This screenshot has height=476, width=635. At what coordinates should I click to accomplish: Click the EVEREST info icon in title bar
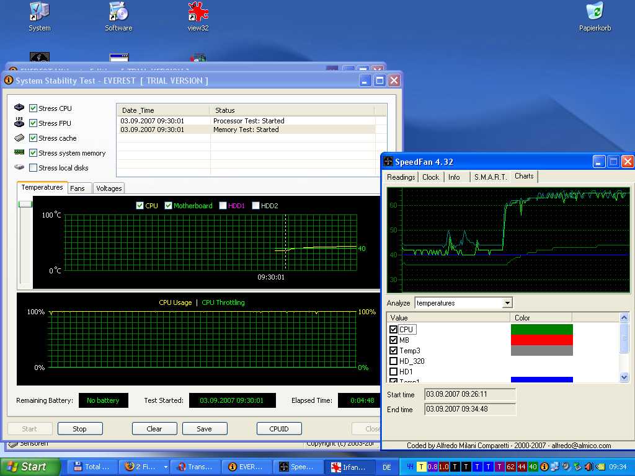coord(9,81)
